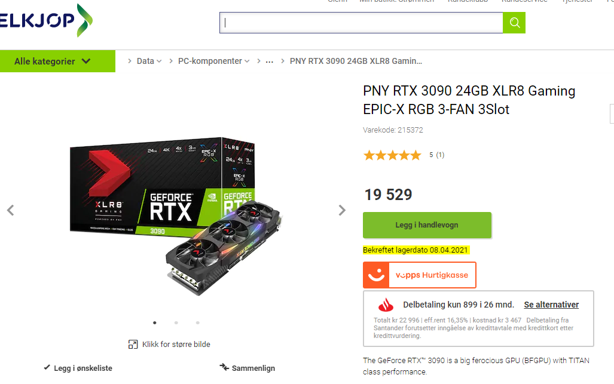Open the Data breadcrumb dropdown
Image resolution: width=614 pixels, height=384 pixels.
tap(149, 61)
